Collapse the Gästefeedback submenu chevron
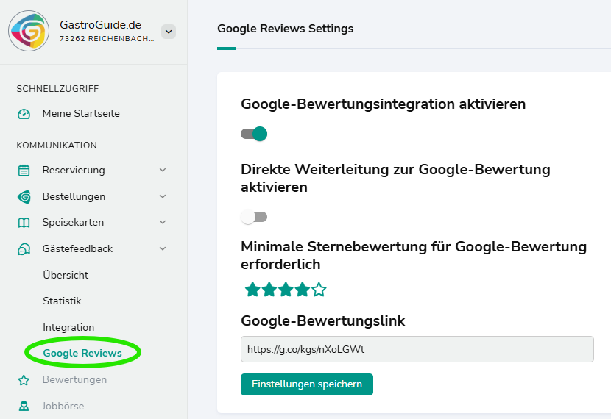This screenshot has width=611, height=419. pos(163,249)
